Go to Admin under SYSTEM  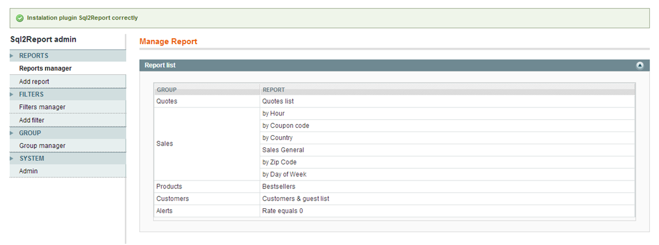pyautogui.click(x=28, y=171)
